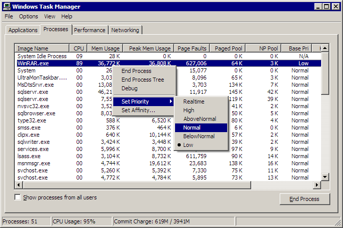
Task: Click the horizontal scrollbar thumb
Action: coord(137,185)
